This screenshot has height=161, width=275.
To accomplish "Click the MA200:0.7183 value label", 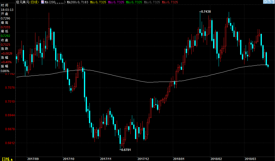I will [x=78, y=2].
